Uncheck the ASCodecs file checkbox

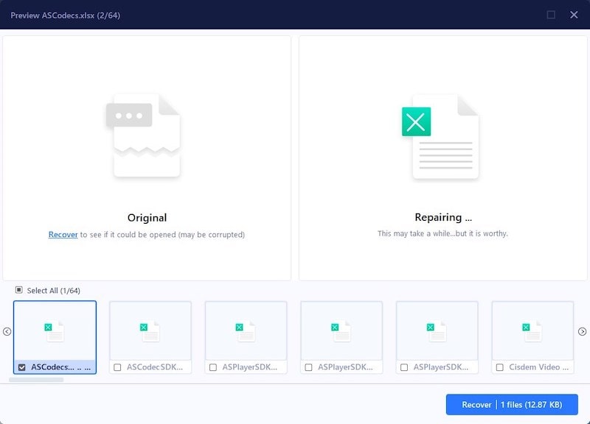(21, 367)
